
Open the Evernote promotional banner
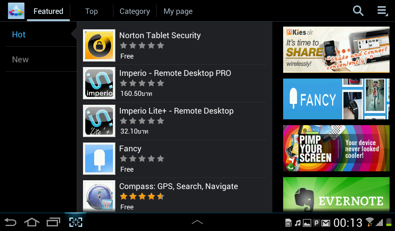(x=336, y=195)
